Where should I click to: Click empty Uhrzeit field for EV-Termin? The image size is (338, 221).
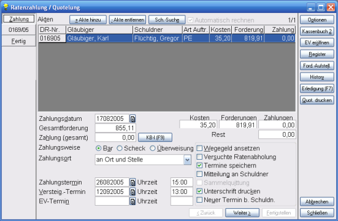[182, 201]
